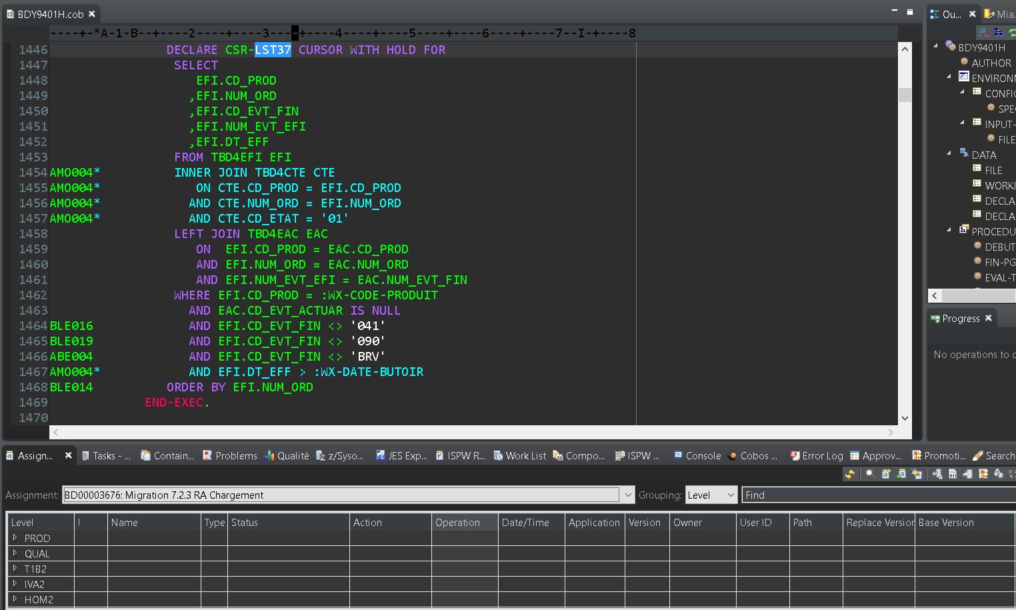Close the Outline view tab
Image resolution: width=1016 pixels, height=610 pixels.
click(x=972, y=14)
